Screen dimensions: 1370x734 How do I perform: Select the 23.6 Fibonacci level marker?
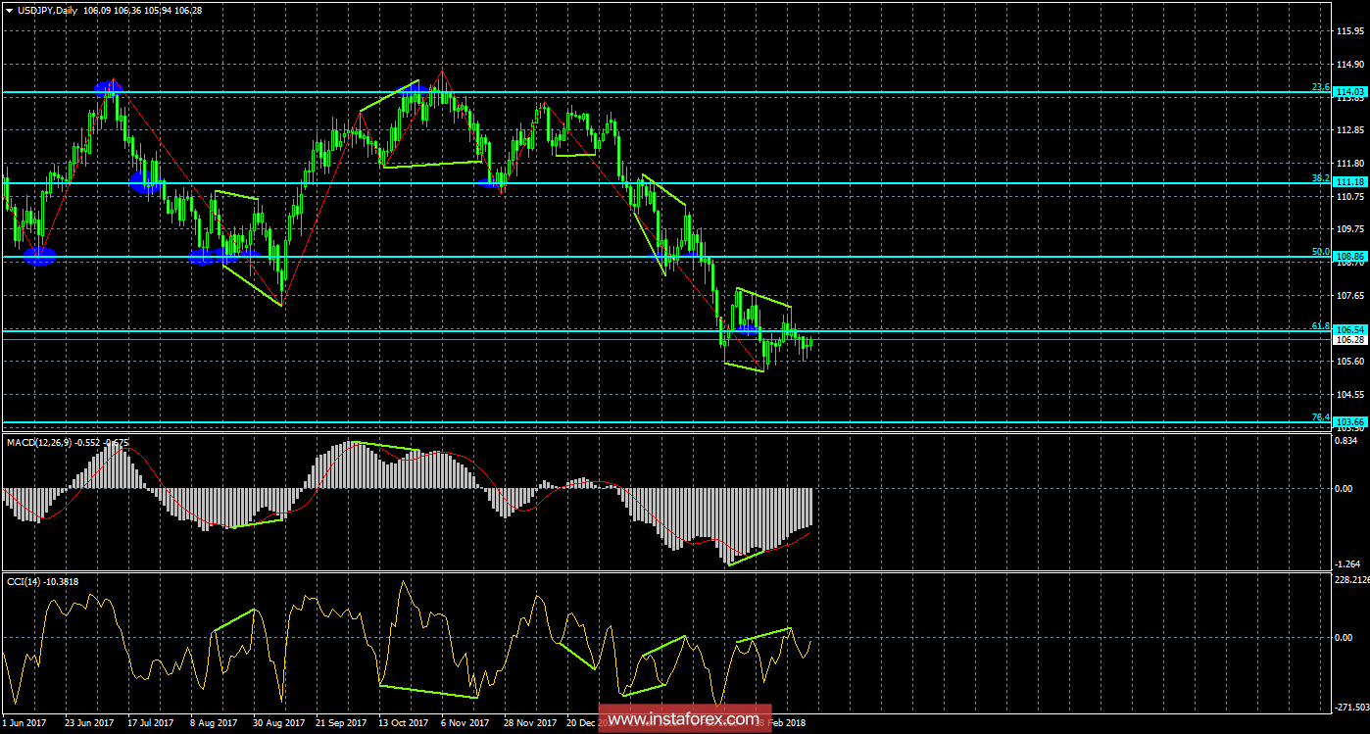pos(1321,86)
